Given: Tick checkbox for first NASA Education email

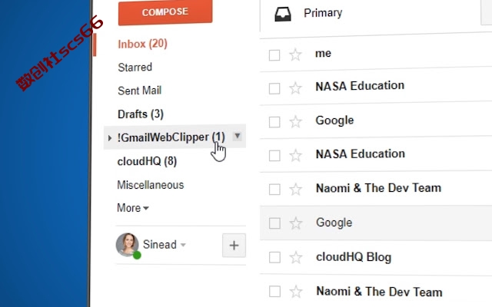Looking at the screenshot, I should [274, 88].
